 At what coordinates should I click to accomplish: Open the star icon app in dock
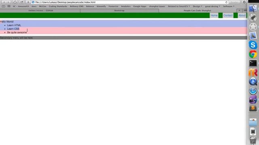coord(253,27)
